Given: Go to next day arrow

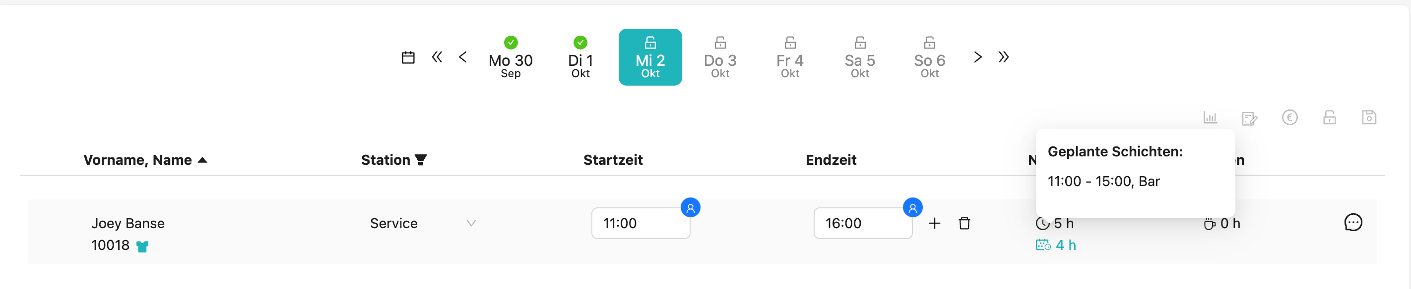Looking at the screenshot, I should 978,57.
